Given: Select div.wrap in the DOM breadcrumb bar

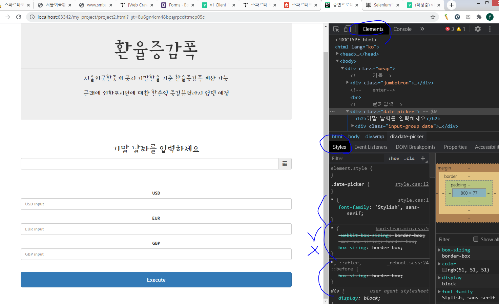Looking at the screenshot, I should [375, 136].
